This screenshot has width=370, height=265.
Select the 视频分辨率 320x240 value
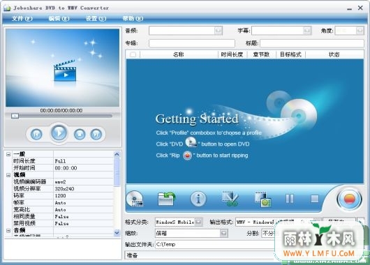point(84,188)
